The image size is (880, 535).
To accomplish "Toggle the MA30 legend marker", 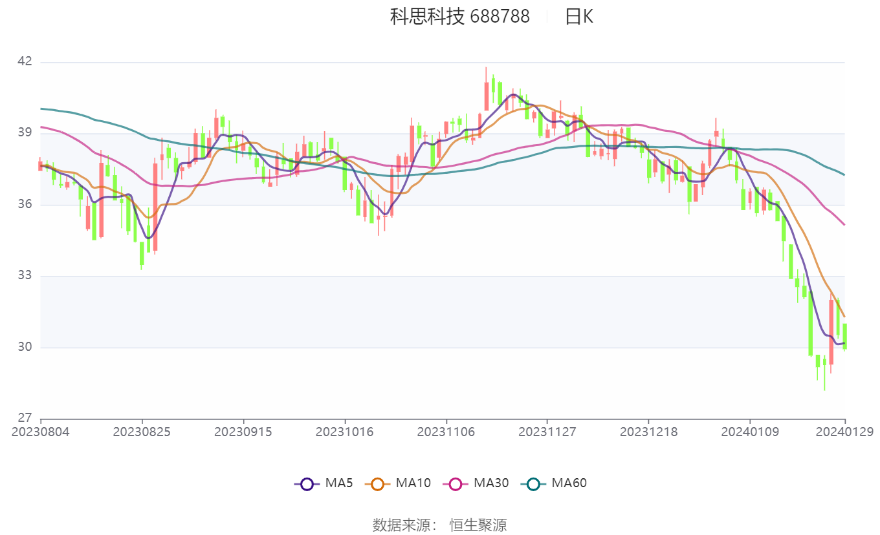I will pyautogui.click(x=456, y=483).
